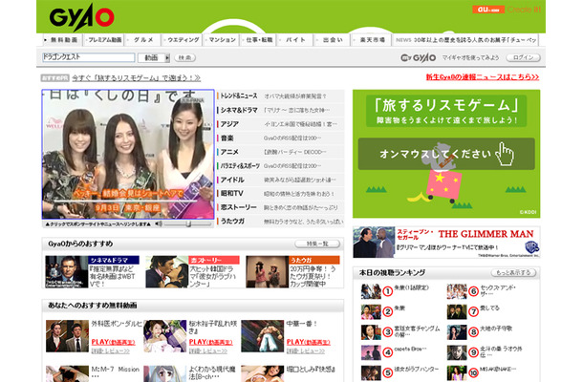Click the sponsor link text under video player

(98, 224)
